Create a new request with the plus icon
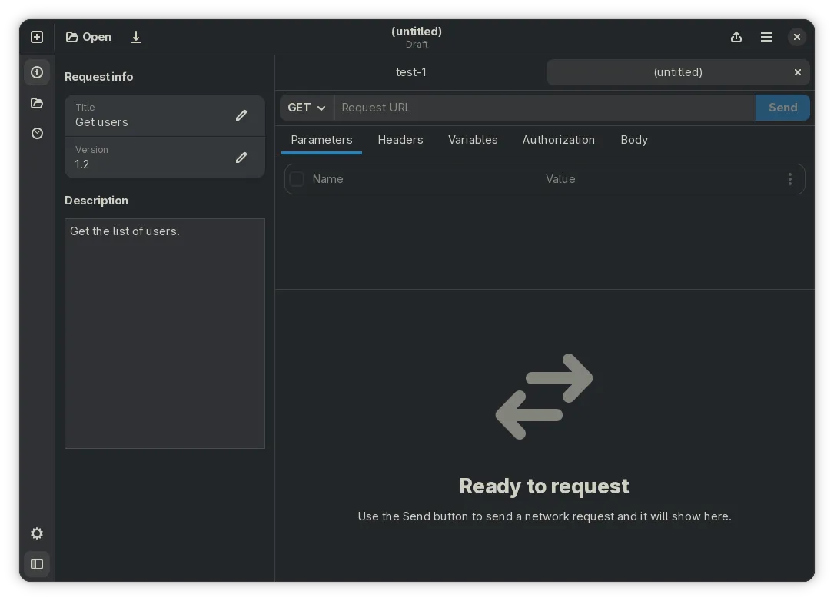This screenshot has height=601, width=834. [36, 36]
